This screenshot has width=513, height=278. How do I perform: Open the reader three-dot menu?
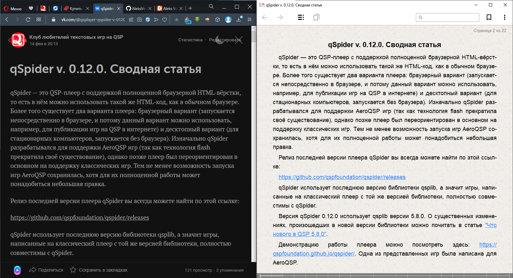click(505, 17)
